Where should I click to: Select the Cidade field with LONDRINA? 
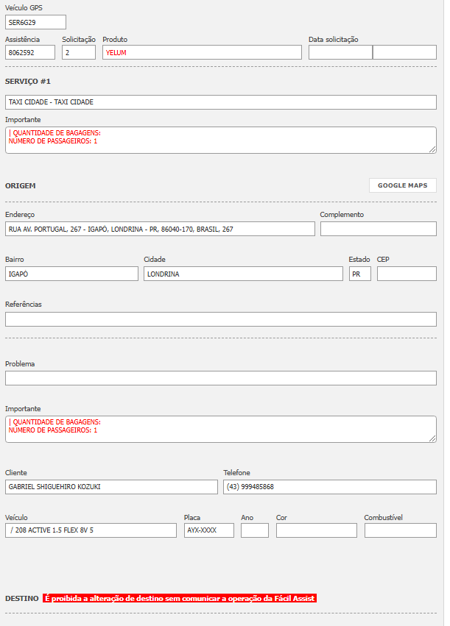243,274
